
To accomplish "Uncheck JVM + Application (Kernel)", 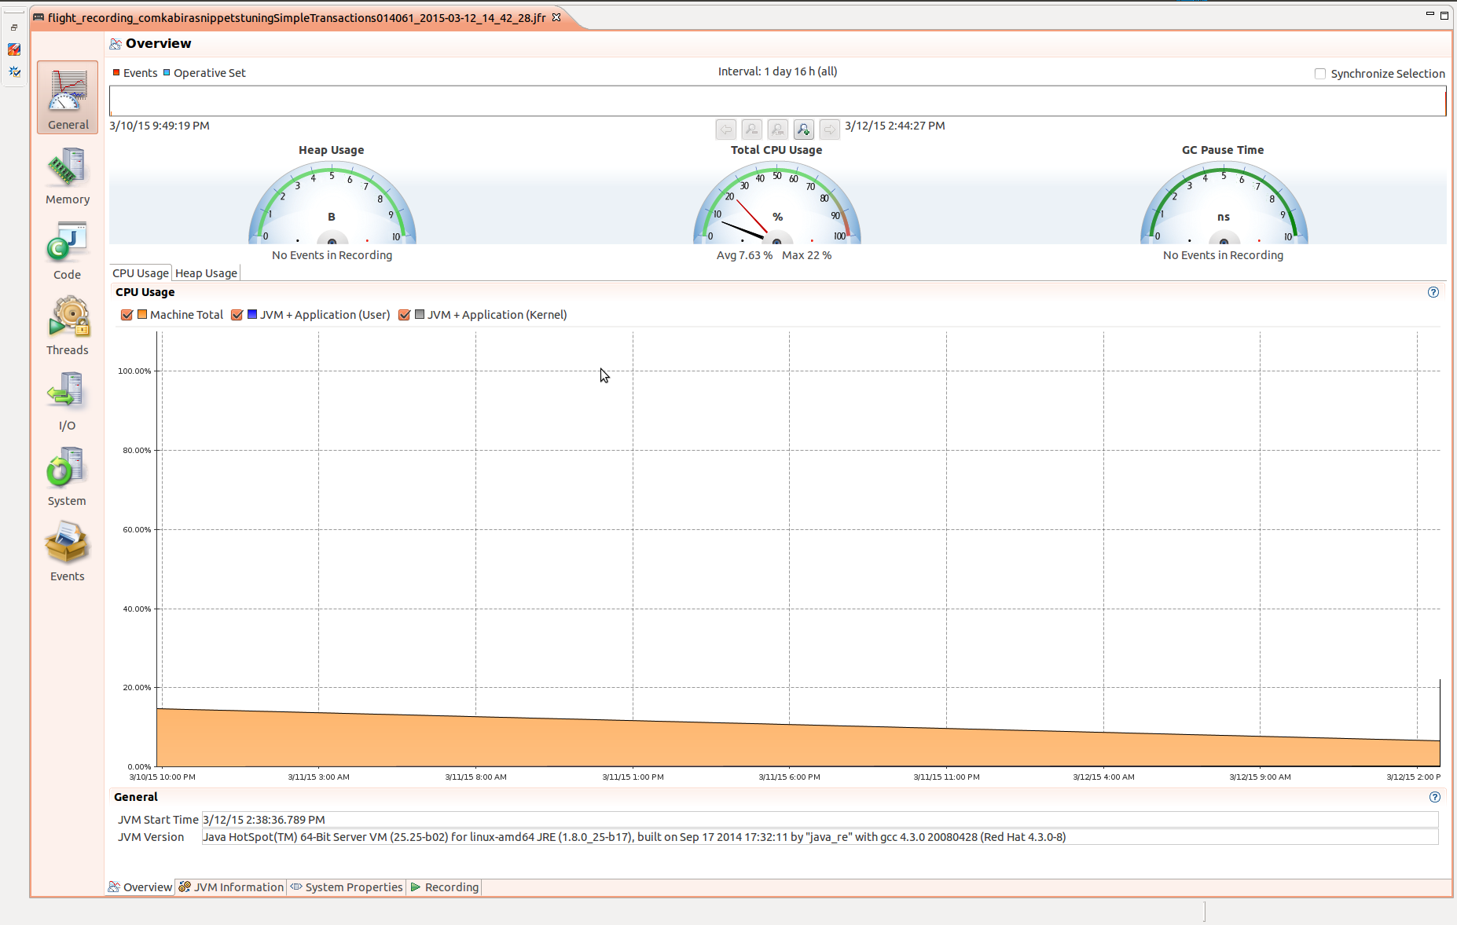I will click(405, 315).
